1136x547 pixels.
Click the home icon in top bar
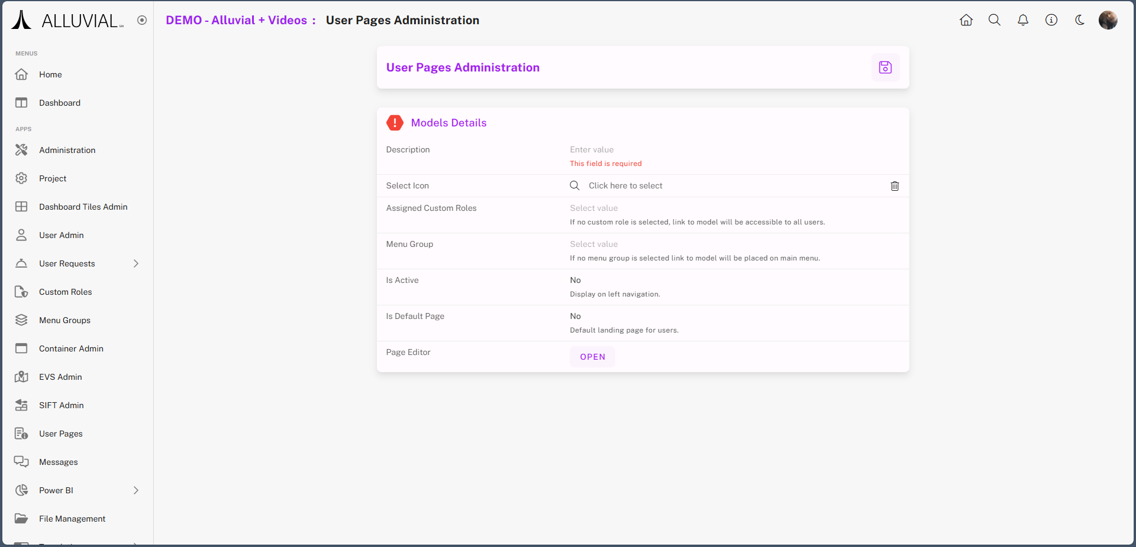pos(966,20)
